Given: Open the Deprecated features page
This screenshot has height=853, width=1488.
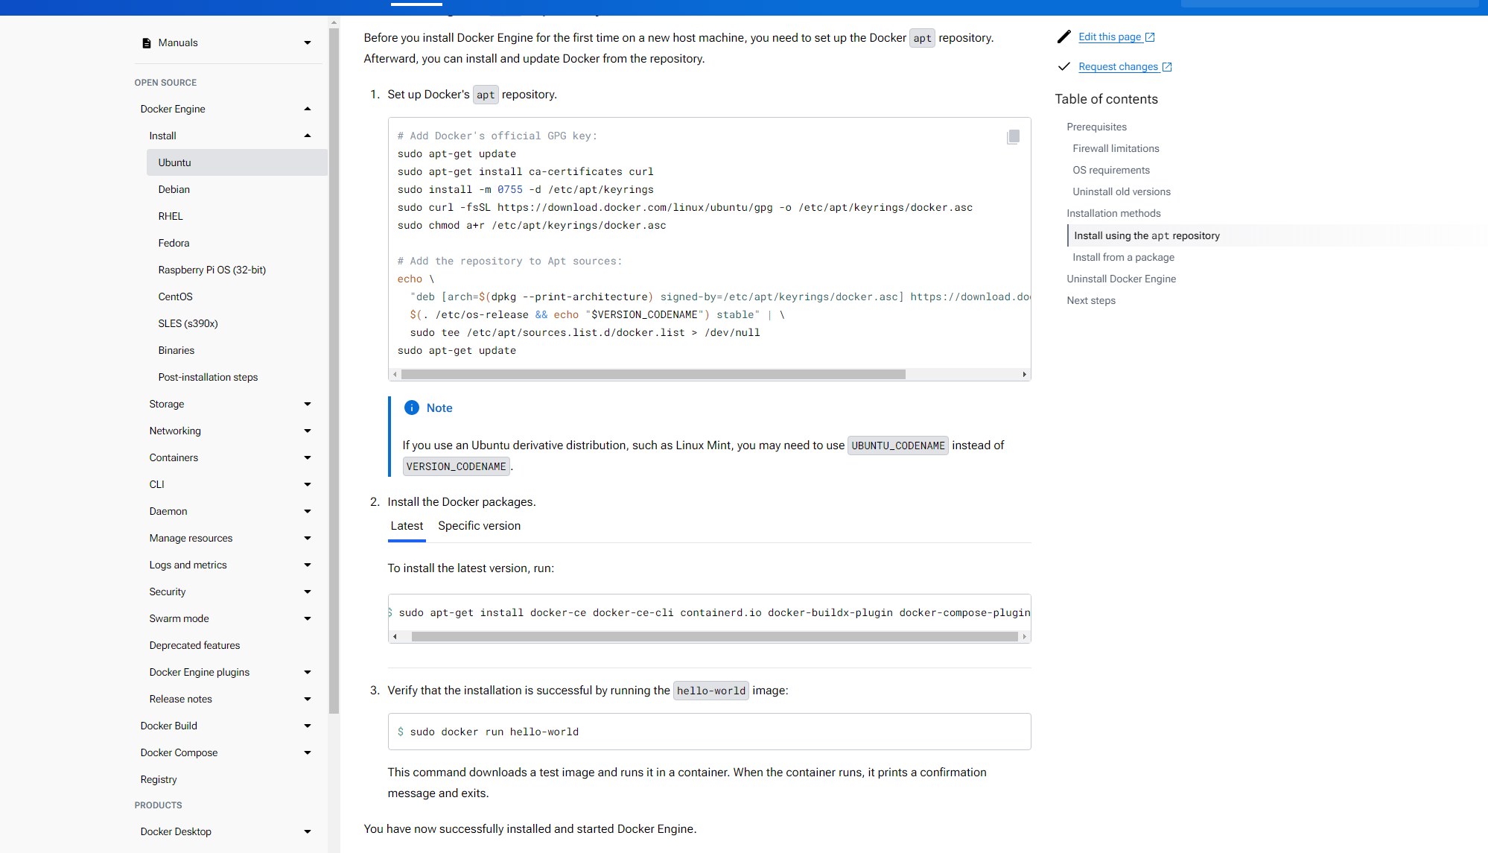Looking at the screenshot, I should pyautogui.click(x=194, y=645).
